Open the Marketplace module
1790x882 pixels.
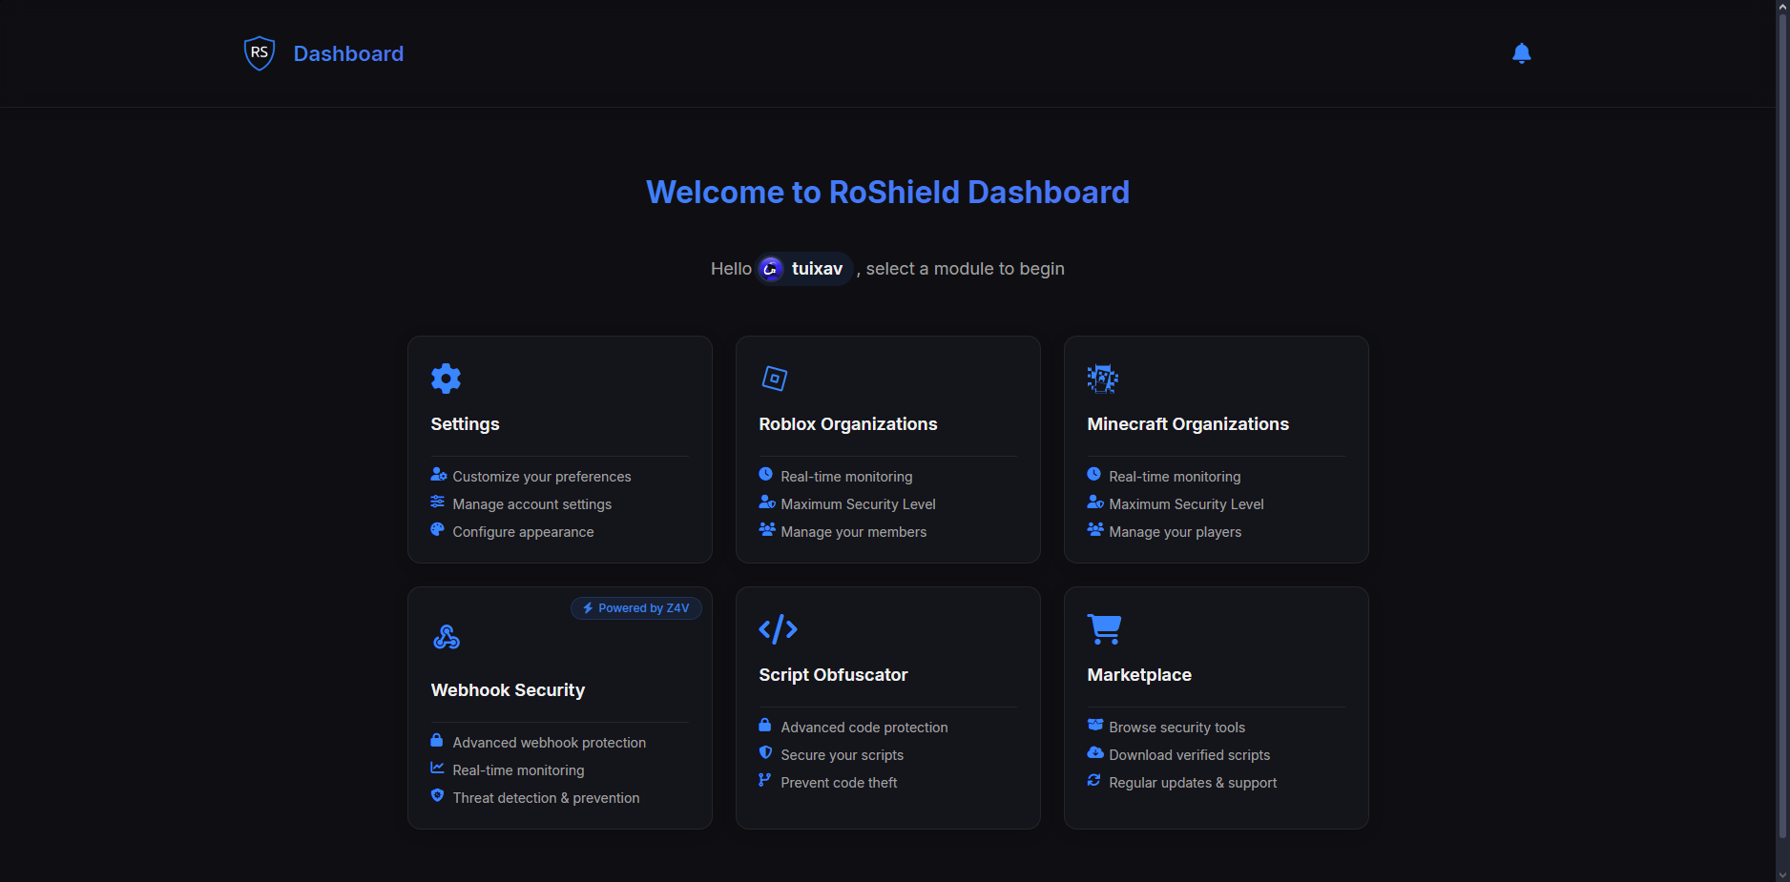click(x=1217, y=708)
